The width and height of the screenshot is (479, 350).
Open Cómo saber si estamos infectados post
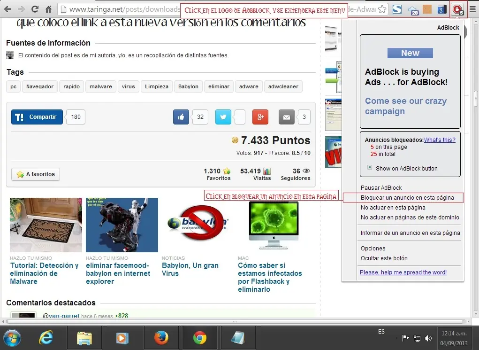pos(270,277)
